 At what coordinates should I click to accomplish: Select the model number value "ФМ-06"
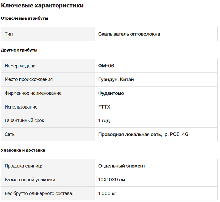coord(106,66)
